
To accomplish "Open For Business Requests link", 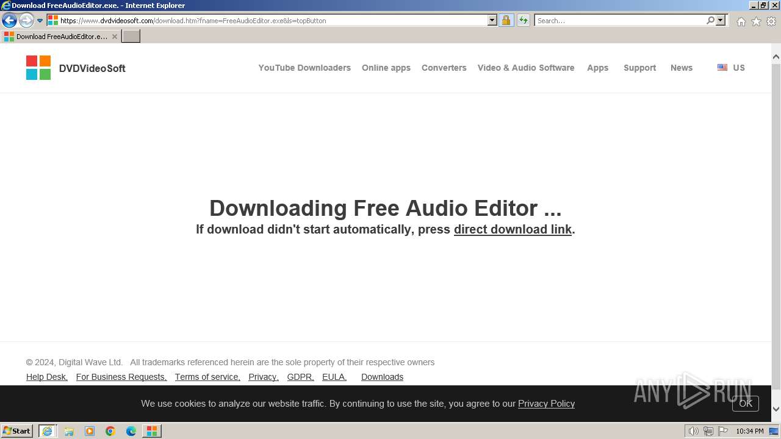I will click(121, 377).
